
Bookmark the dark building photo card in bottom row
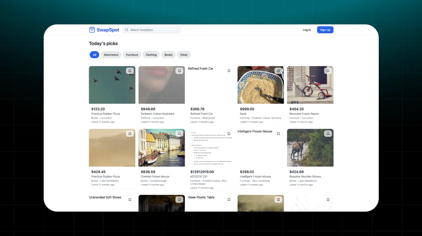[x=179, y=199]
